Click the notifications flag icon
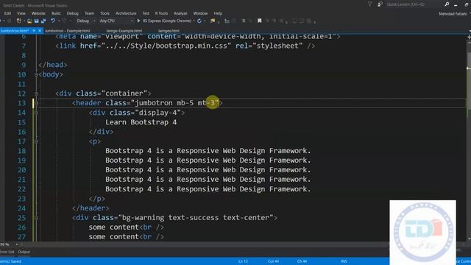Image resolution: width=471 pixels, height=265 pixels. pos(369,4)
